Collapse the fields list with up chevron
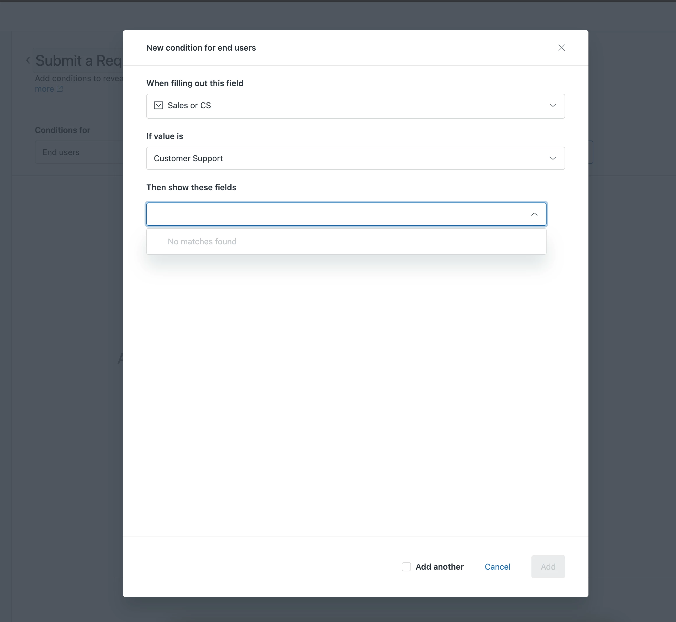Image resolution: width=676 pixels, height=622 pixels. [534, 214]
